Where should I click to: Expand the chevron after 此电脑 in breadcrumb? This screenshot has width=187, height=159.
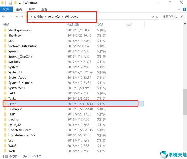tap(45, 17)
